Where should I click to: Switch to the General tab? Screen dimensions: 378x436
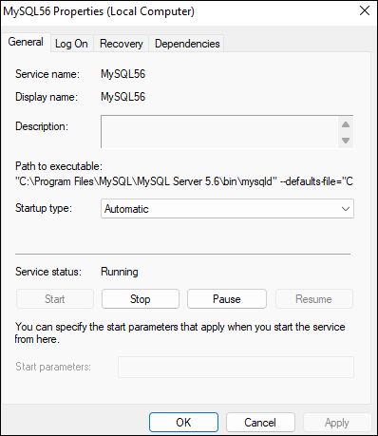pos(26,42)
